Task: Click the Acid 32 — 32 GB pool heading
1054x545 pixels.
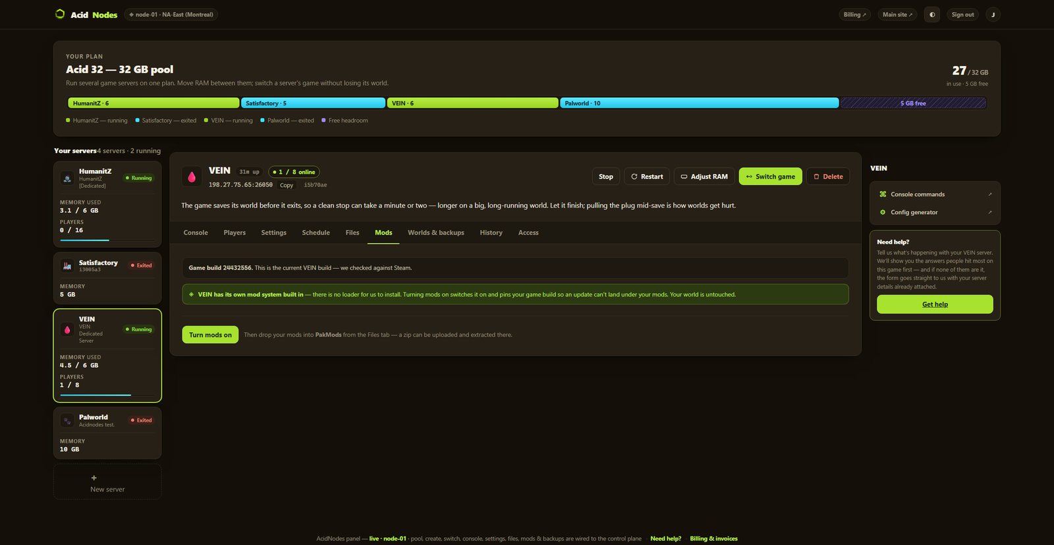Action: coord(119,69)
